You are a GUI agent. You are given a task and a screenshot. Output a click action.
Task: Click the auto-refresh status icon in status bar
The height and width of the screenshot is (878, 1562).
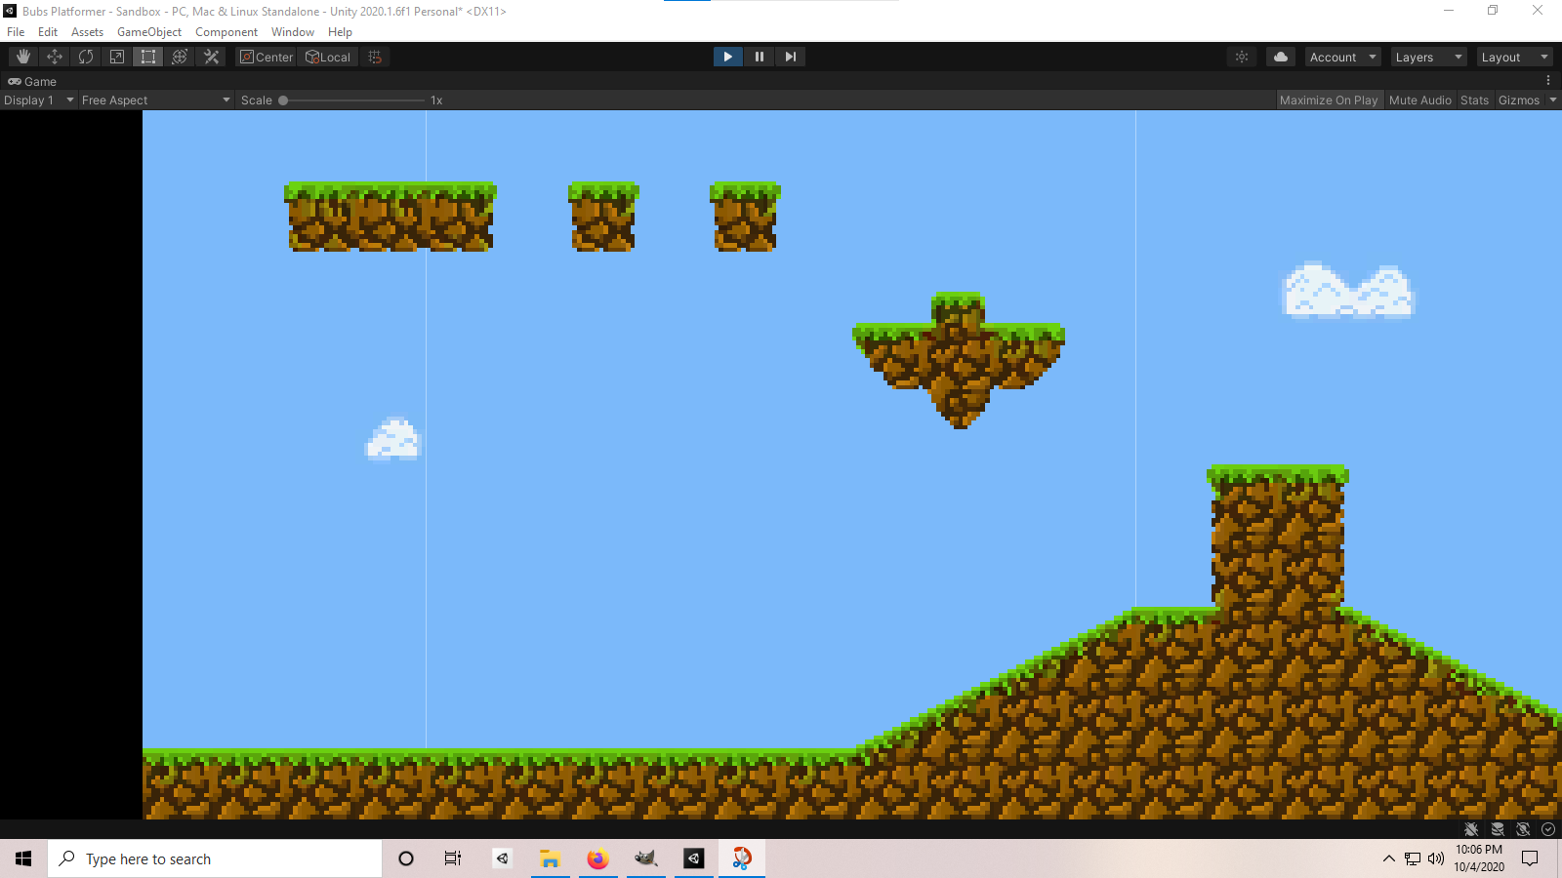1523,829
